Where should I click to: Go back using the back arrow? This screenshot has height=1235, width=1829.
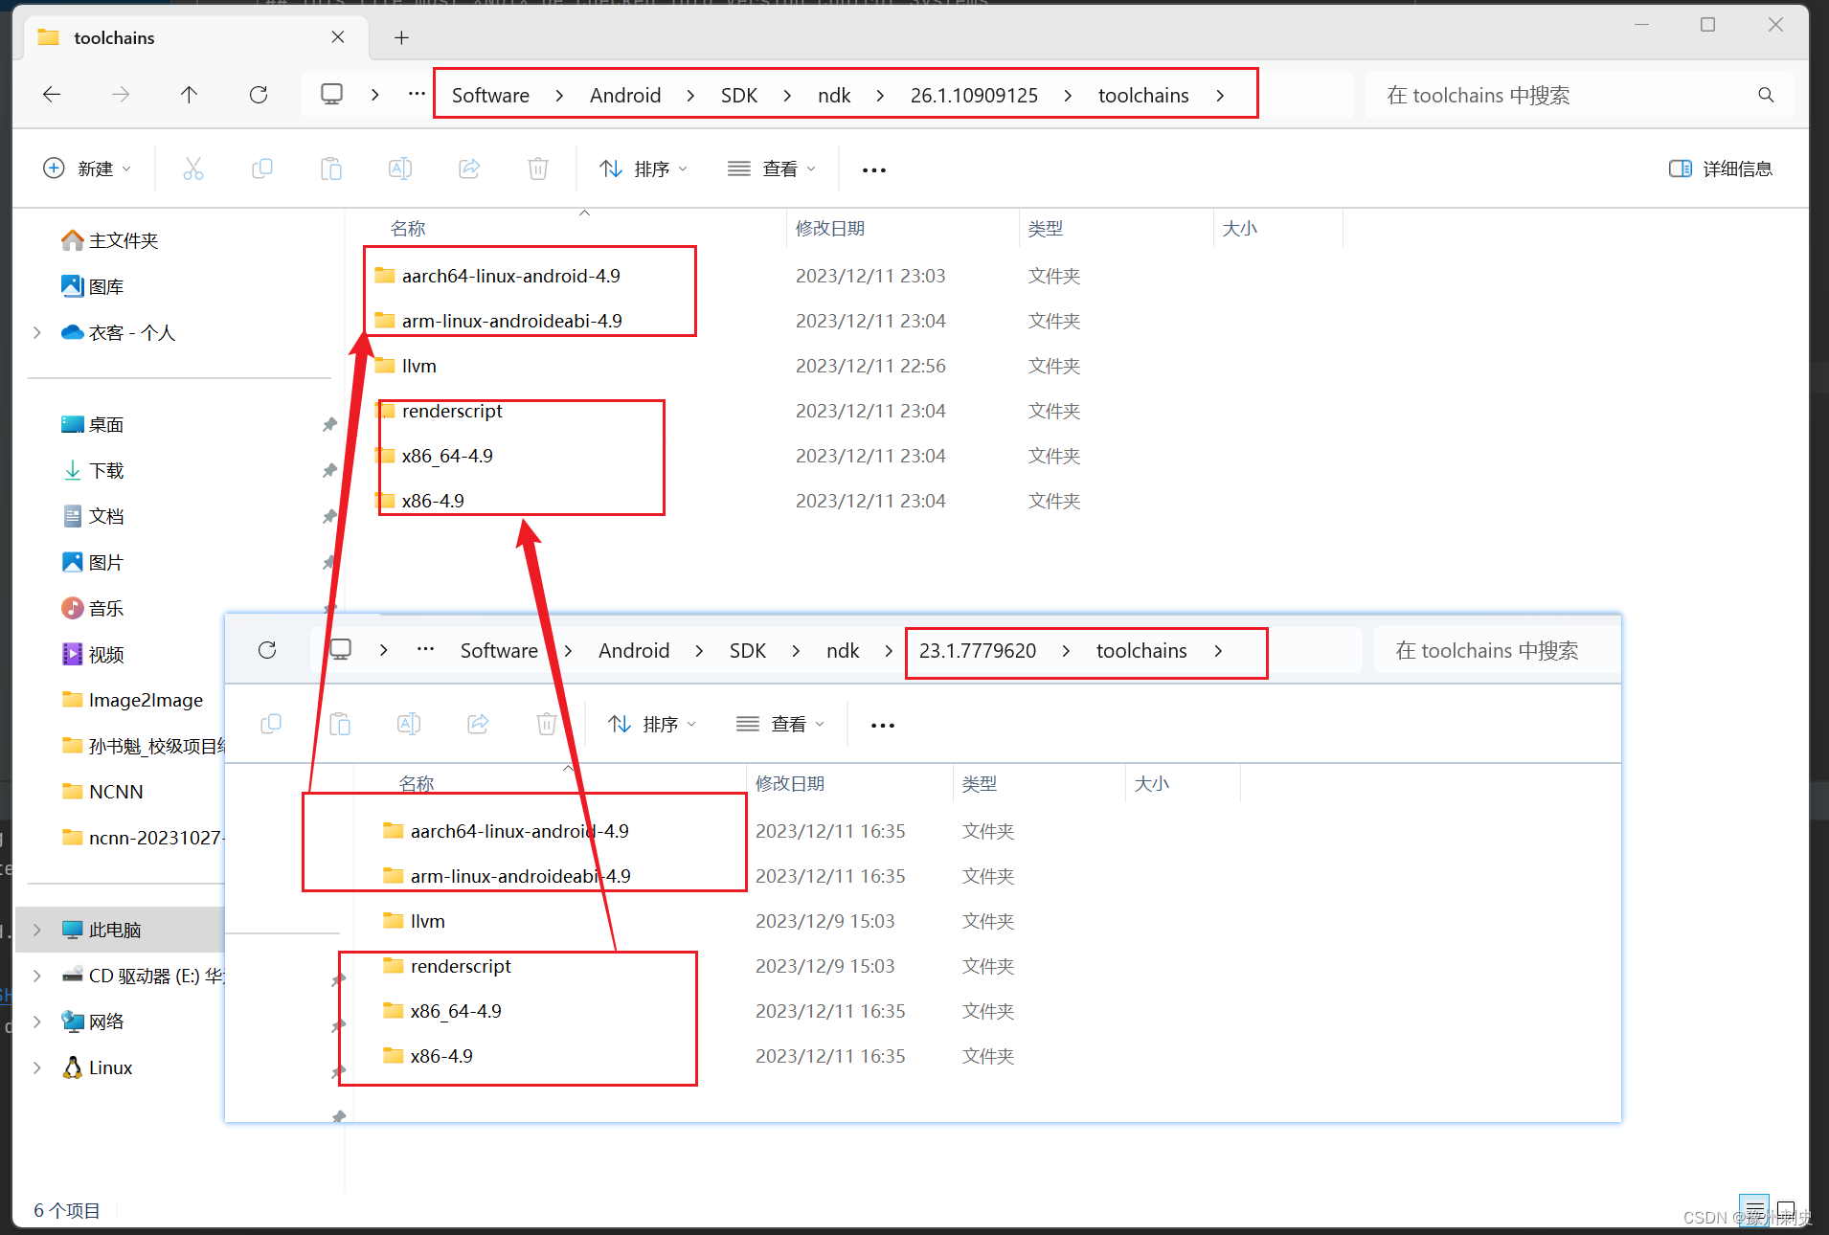coord(52,94)
